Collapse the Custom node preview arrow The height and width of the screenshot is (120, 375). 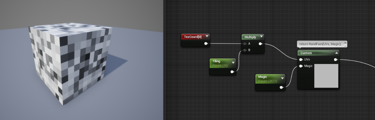pos(336,53)
